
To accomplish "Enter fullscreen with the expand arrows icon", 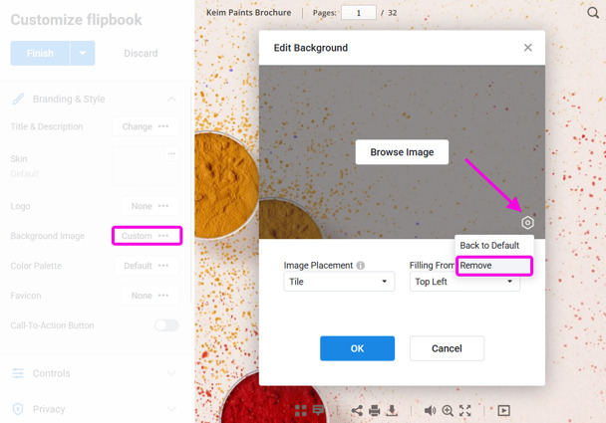I will (464, 411).
